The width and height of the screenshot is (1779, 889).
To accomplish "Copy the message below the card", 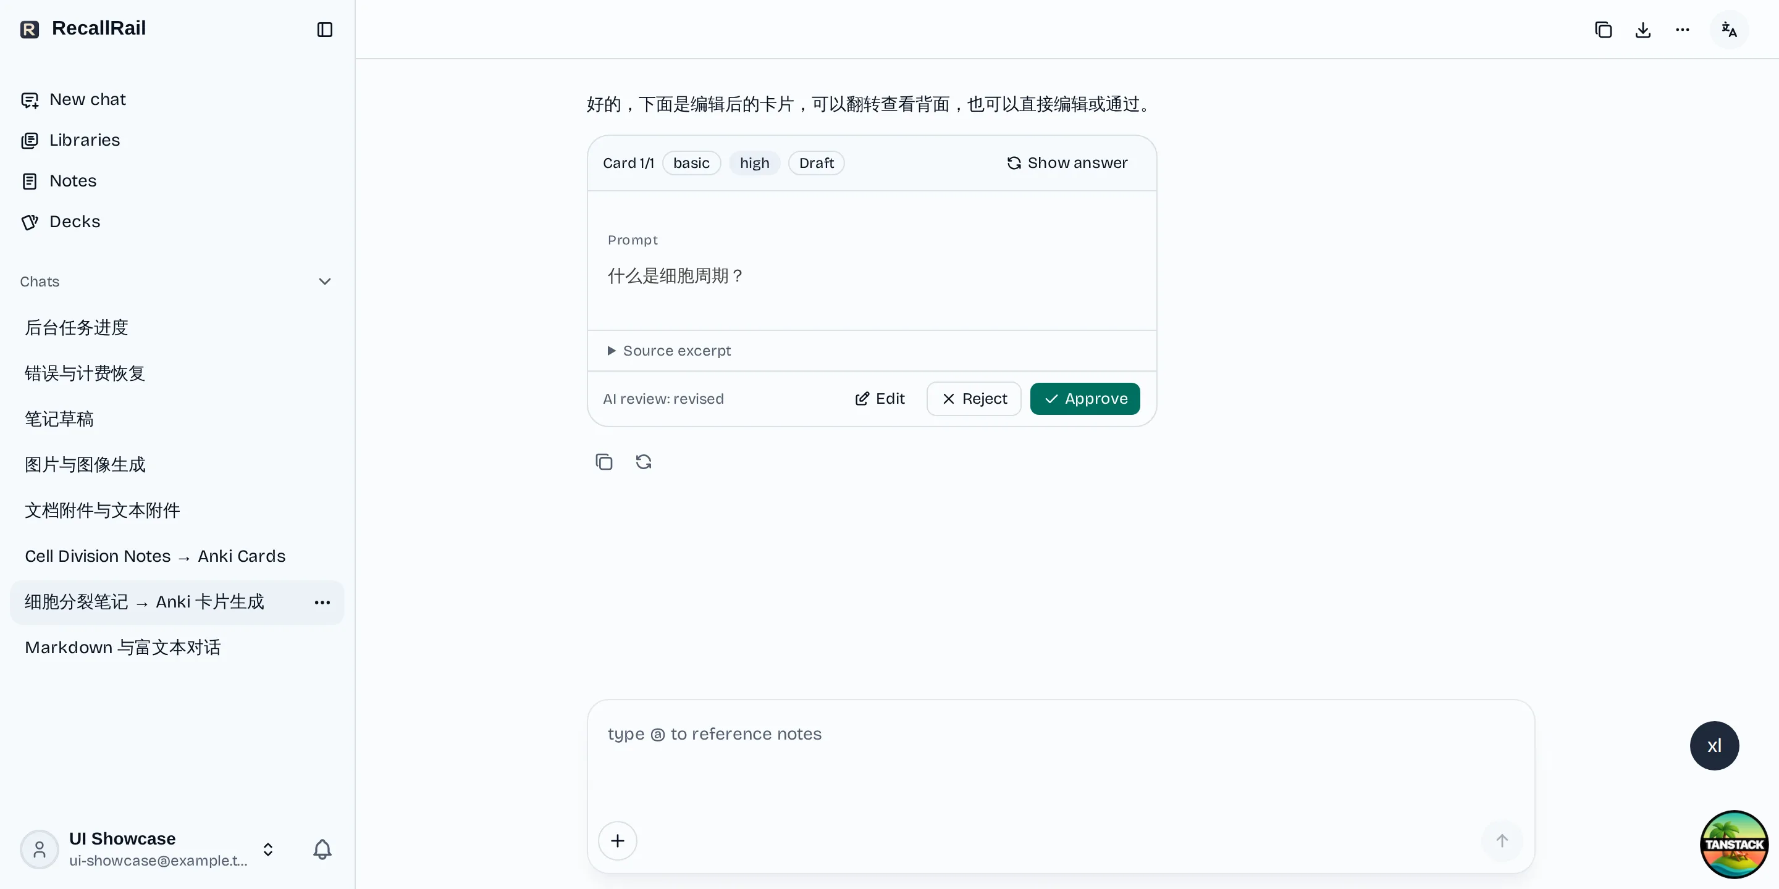I will (x=604, y=462).
